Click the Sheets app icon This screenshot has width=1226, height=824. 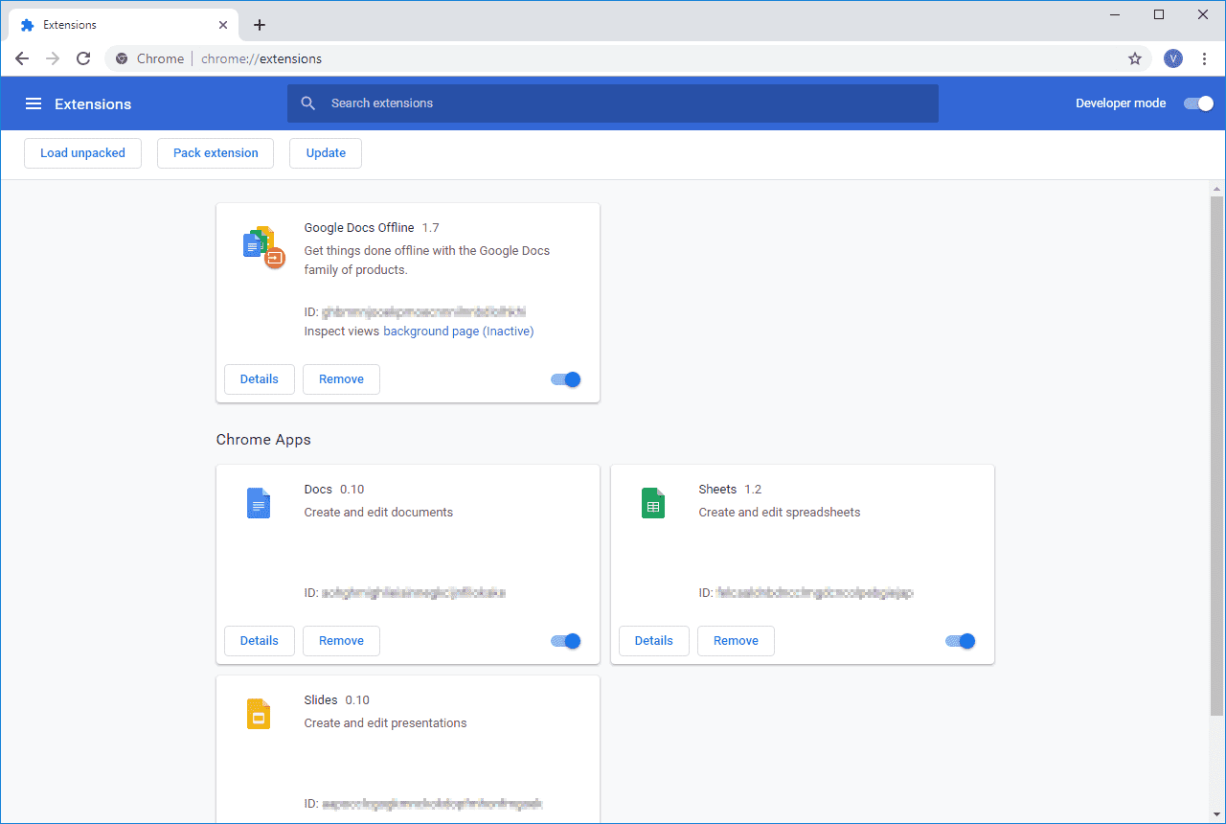pos(653,503)
